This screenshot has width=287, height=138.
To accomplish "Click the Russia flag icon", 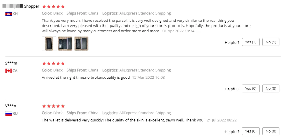I will [8, 113].
